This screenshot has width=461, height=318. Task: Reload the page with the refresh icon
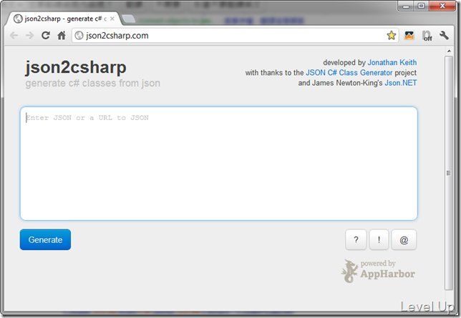point(46,36)
